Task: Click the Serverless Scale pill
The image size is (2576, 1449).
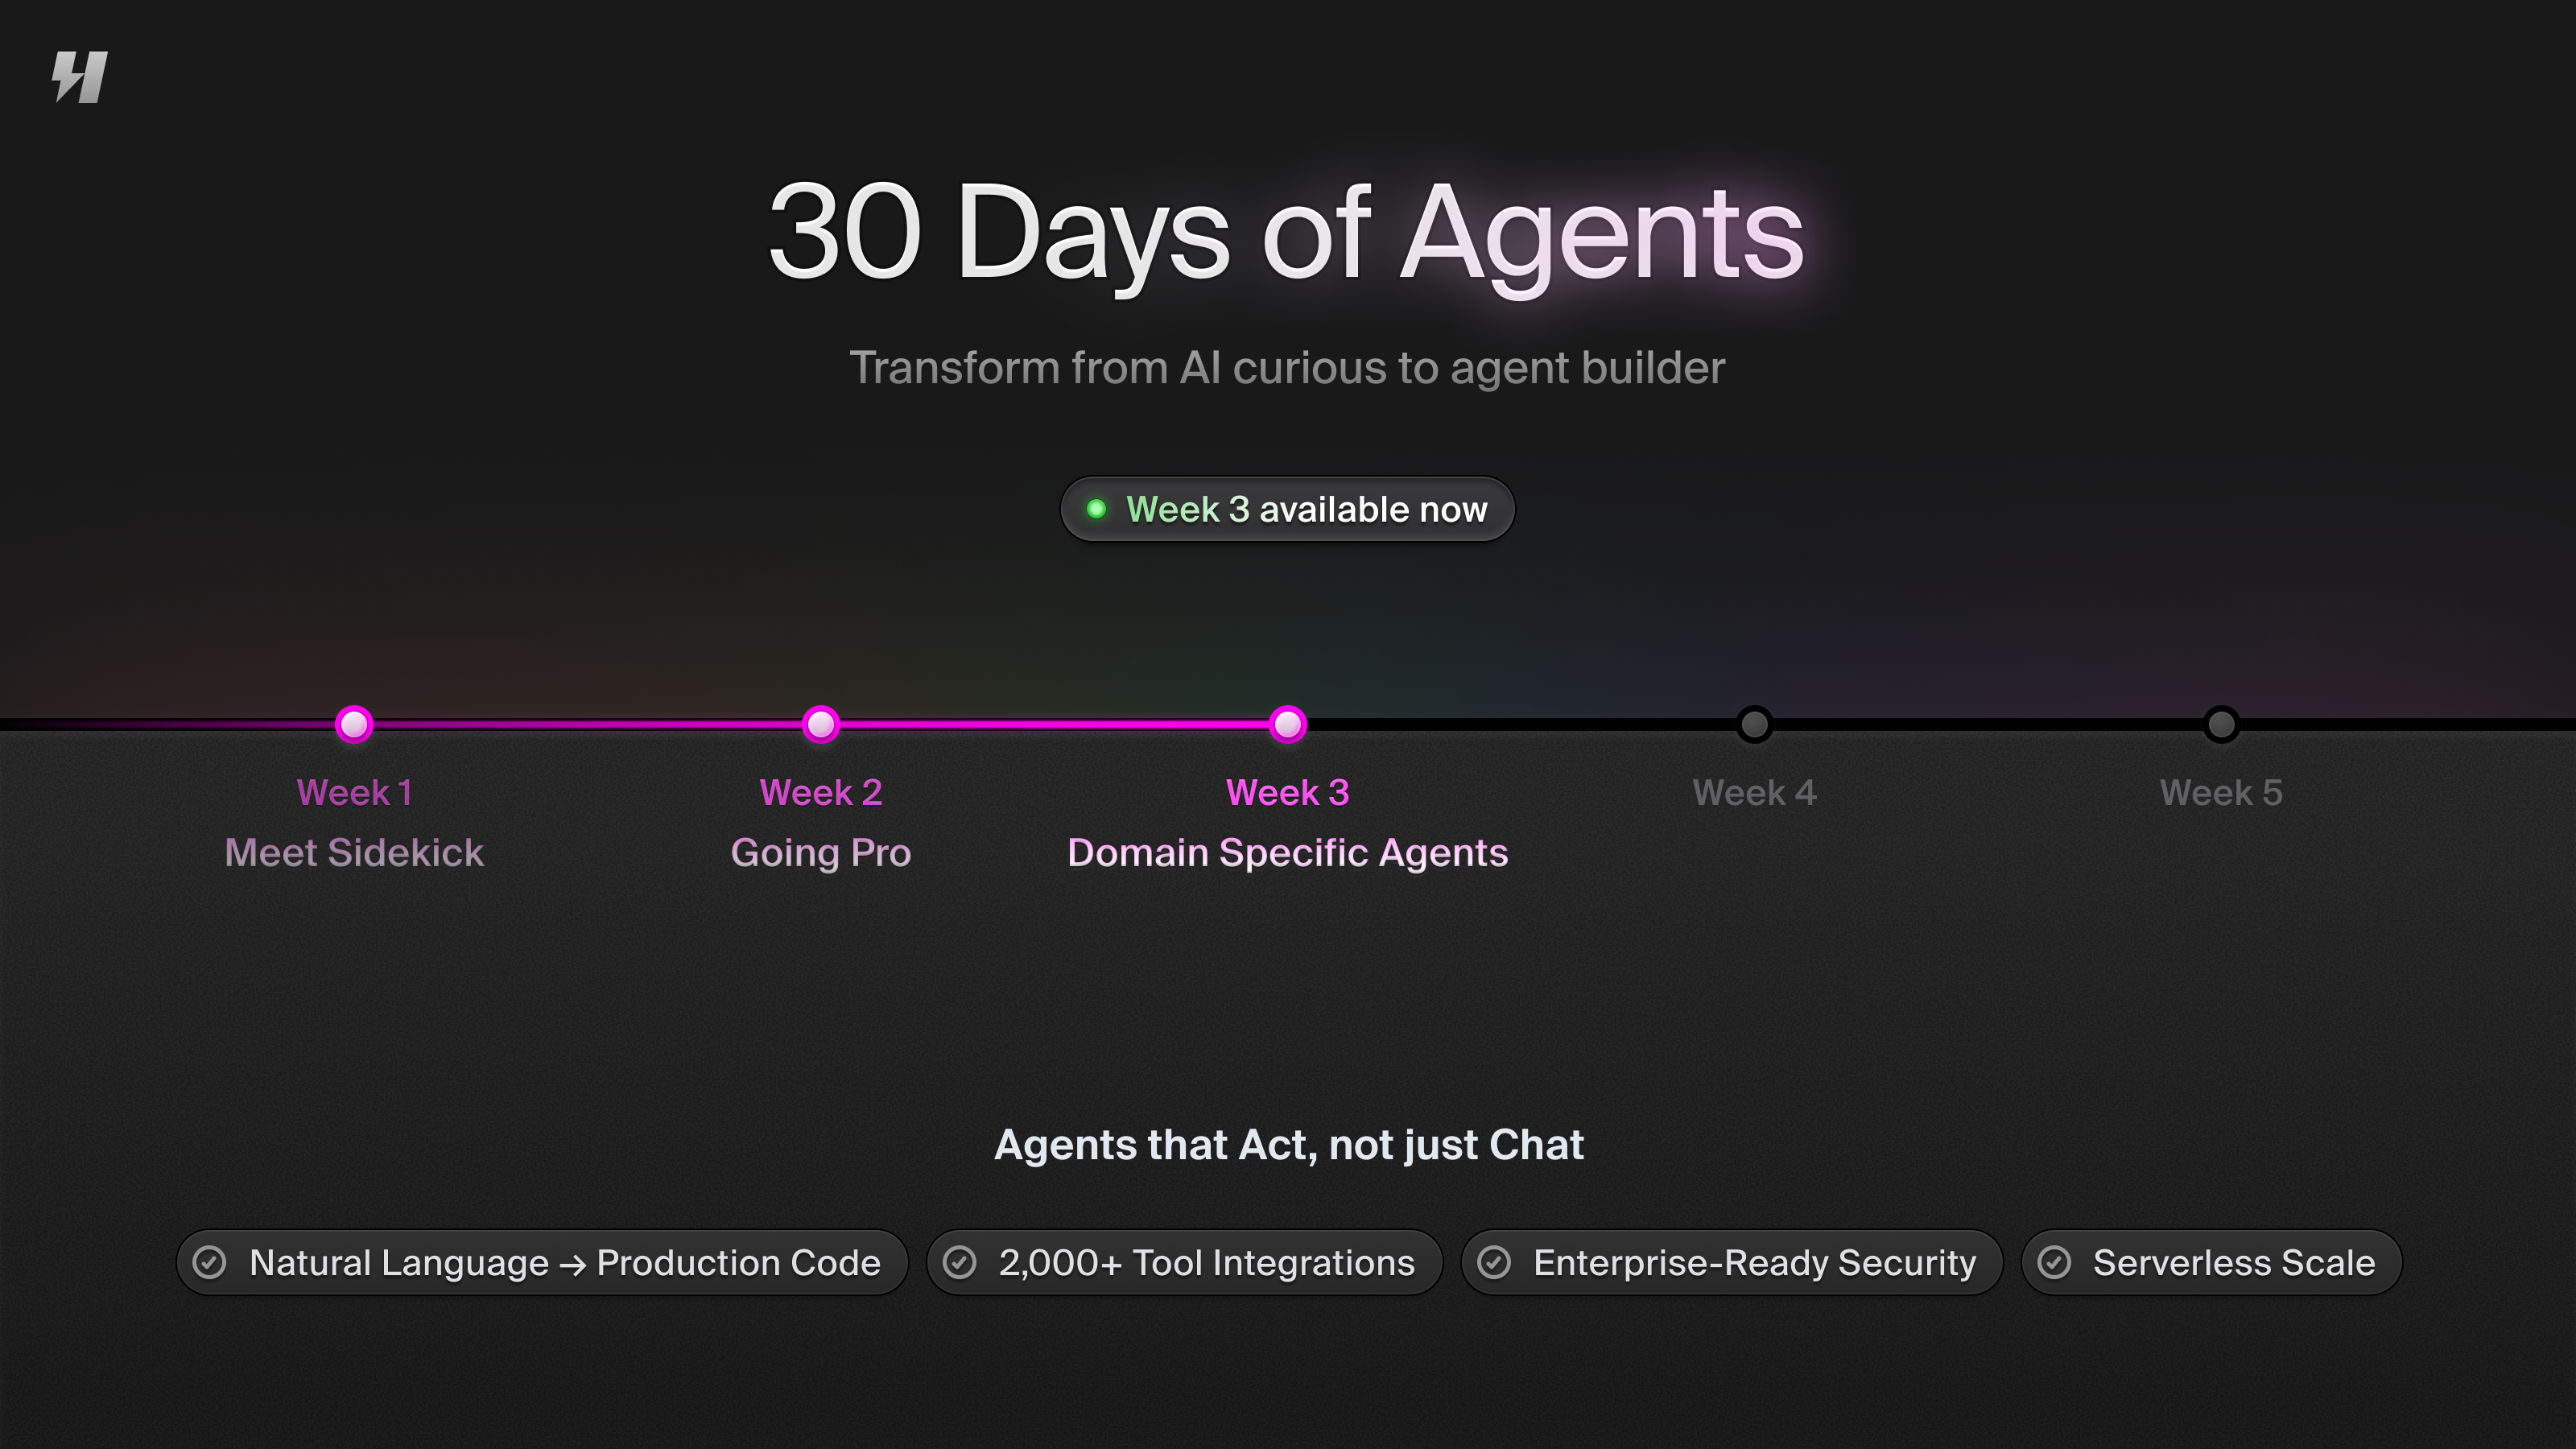Action: [2211, 1262]
